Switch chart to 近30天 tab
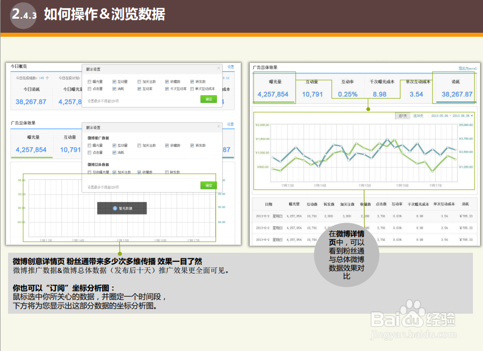 coord(419,116)
